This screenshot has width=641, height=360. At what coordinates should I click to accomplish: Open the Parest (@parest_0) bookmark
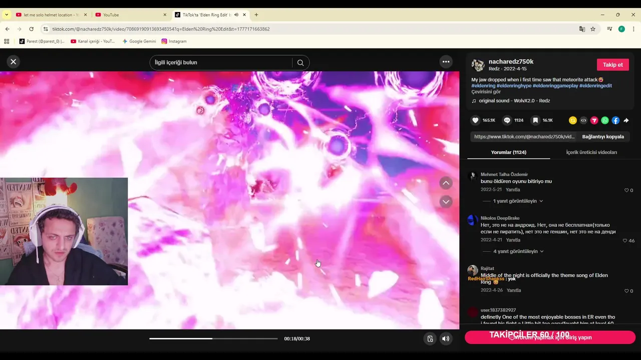[42, 41]
